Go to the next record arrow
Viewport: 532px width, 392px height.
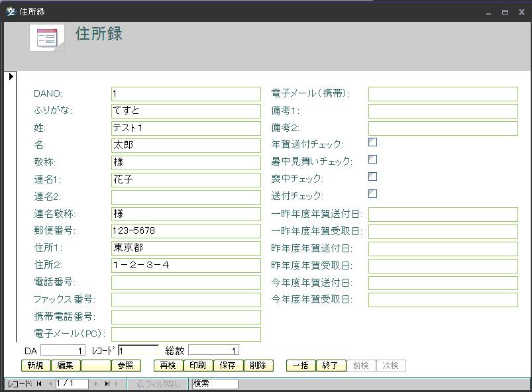(x=96, y=383)
